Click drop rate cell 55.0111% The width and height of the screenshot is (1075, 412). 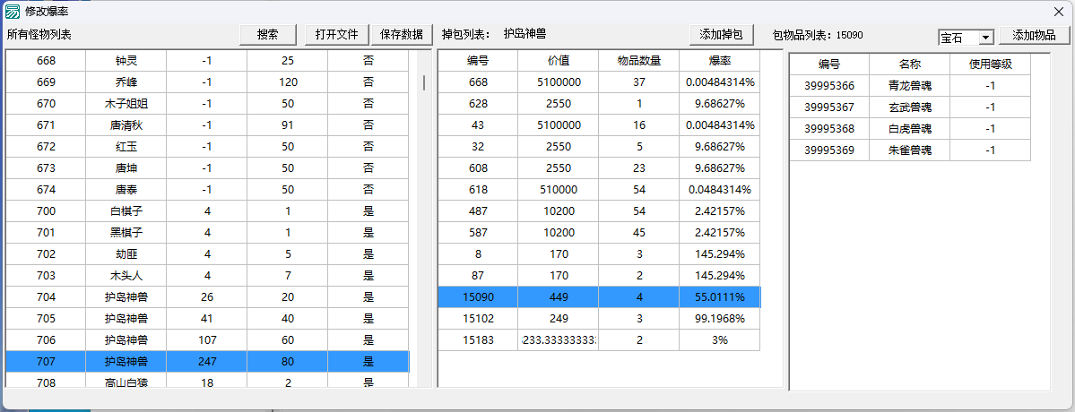[719, 297]
